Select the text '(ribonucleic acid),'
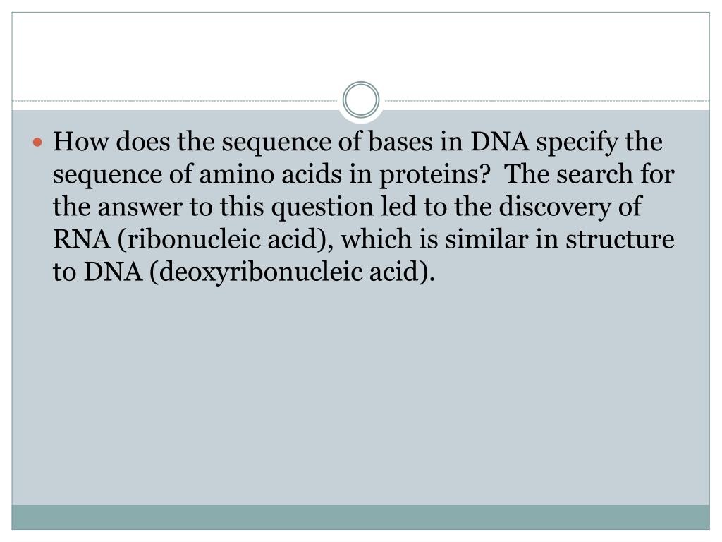Viewport: 722px width, 542px height. click(225, 240)
